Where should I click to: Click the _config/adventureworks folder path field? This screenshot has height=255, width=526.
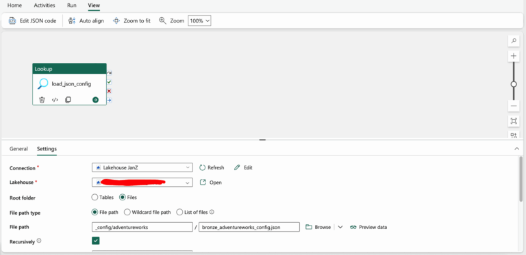[x=142, y=227]
